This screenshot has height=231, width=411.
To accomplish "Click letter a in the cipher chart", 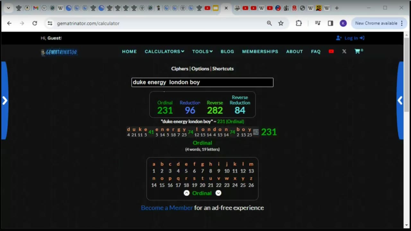I will pos(154,164).
